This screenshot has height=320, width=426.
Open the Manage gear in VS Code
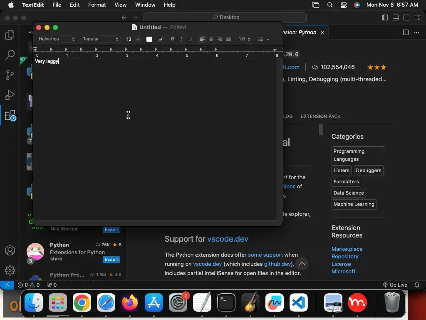(10, 270)
